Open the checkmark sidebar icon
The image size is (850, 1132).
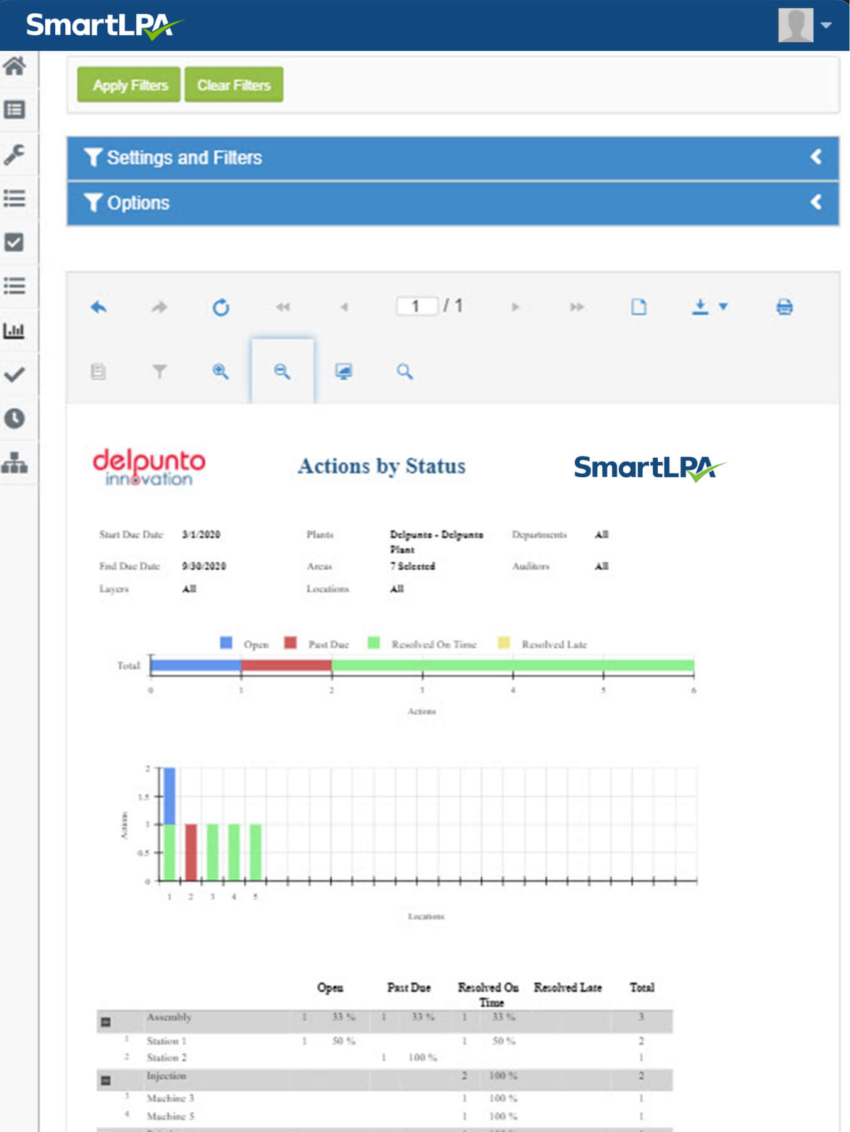[14, 374]
